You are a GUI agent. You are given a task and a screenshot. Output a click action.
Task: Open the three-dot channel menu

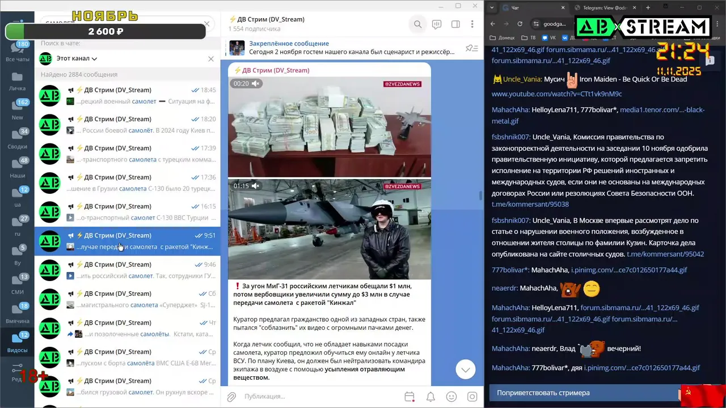(472, 24)
